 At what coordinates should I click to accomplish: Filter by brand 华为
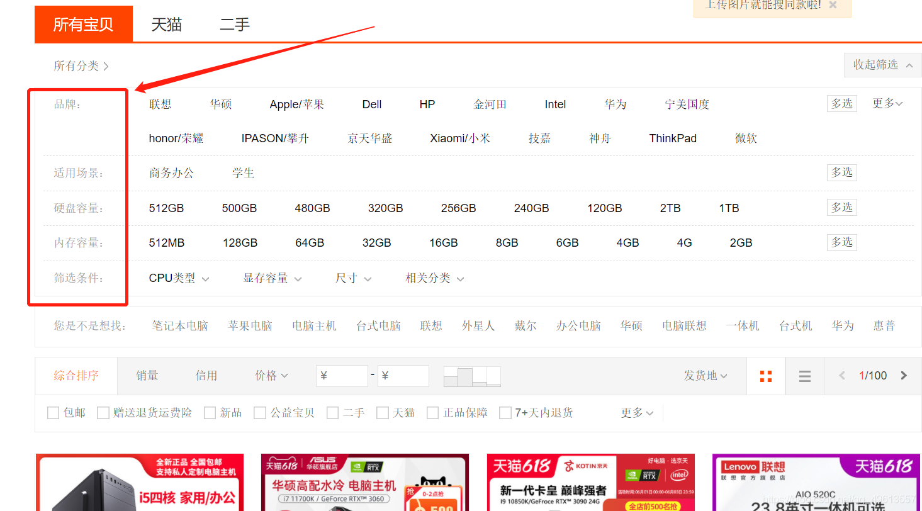pos(616,104)
